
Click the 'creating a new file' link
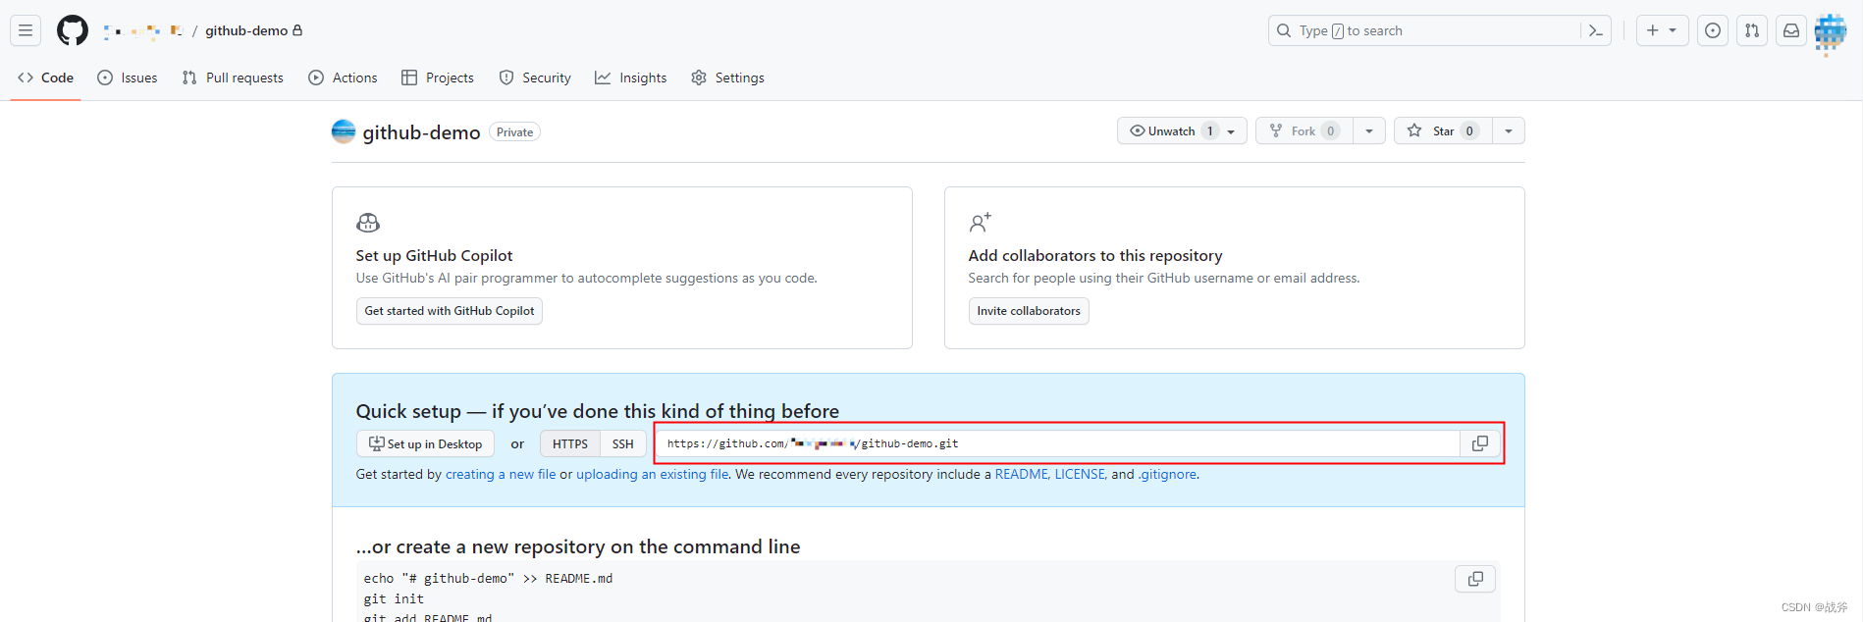coord(501,475)
